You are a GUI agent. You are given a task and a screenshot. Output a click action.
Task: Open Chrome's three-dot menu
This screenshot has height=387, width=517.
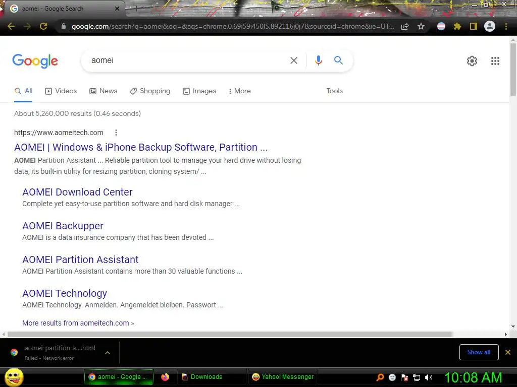pos(506,26)
